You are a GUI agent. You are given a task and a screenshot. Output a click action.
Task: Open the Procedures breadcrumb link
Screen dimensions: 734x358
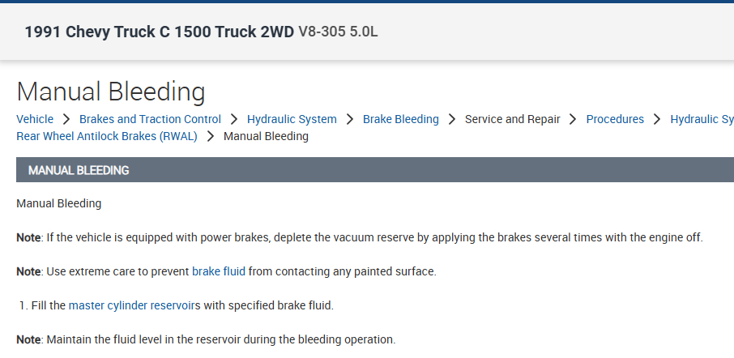point(615,119)
